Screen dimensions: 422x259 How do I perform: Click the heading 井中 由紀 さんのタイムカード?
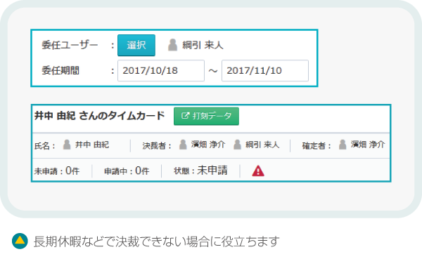click(99, 116)
